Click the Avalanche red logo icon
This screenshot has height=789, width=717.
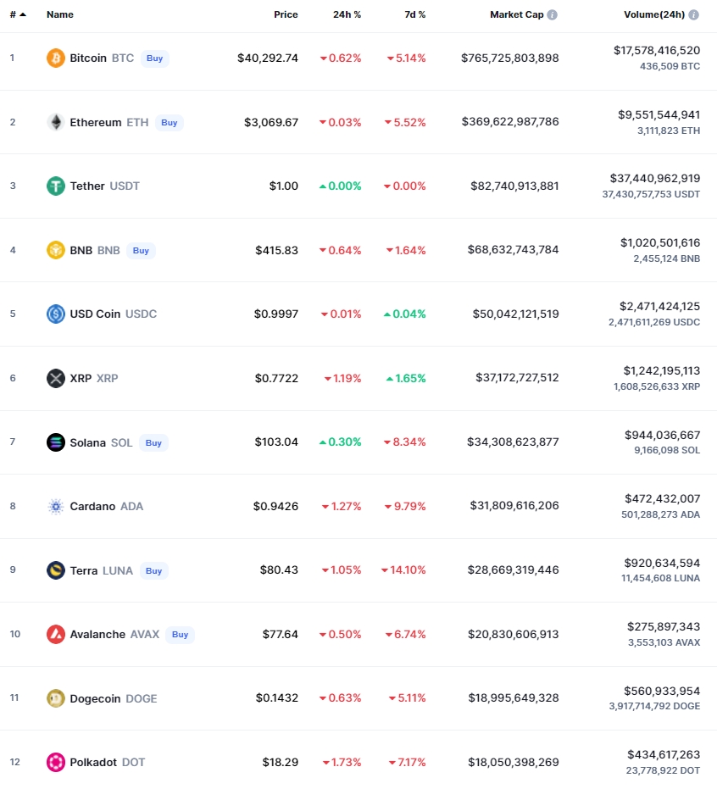(x=56, y=634)
